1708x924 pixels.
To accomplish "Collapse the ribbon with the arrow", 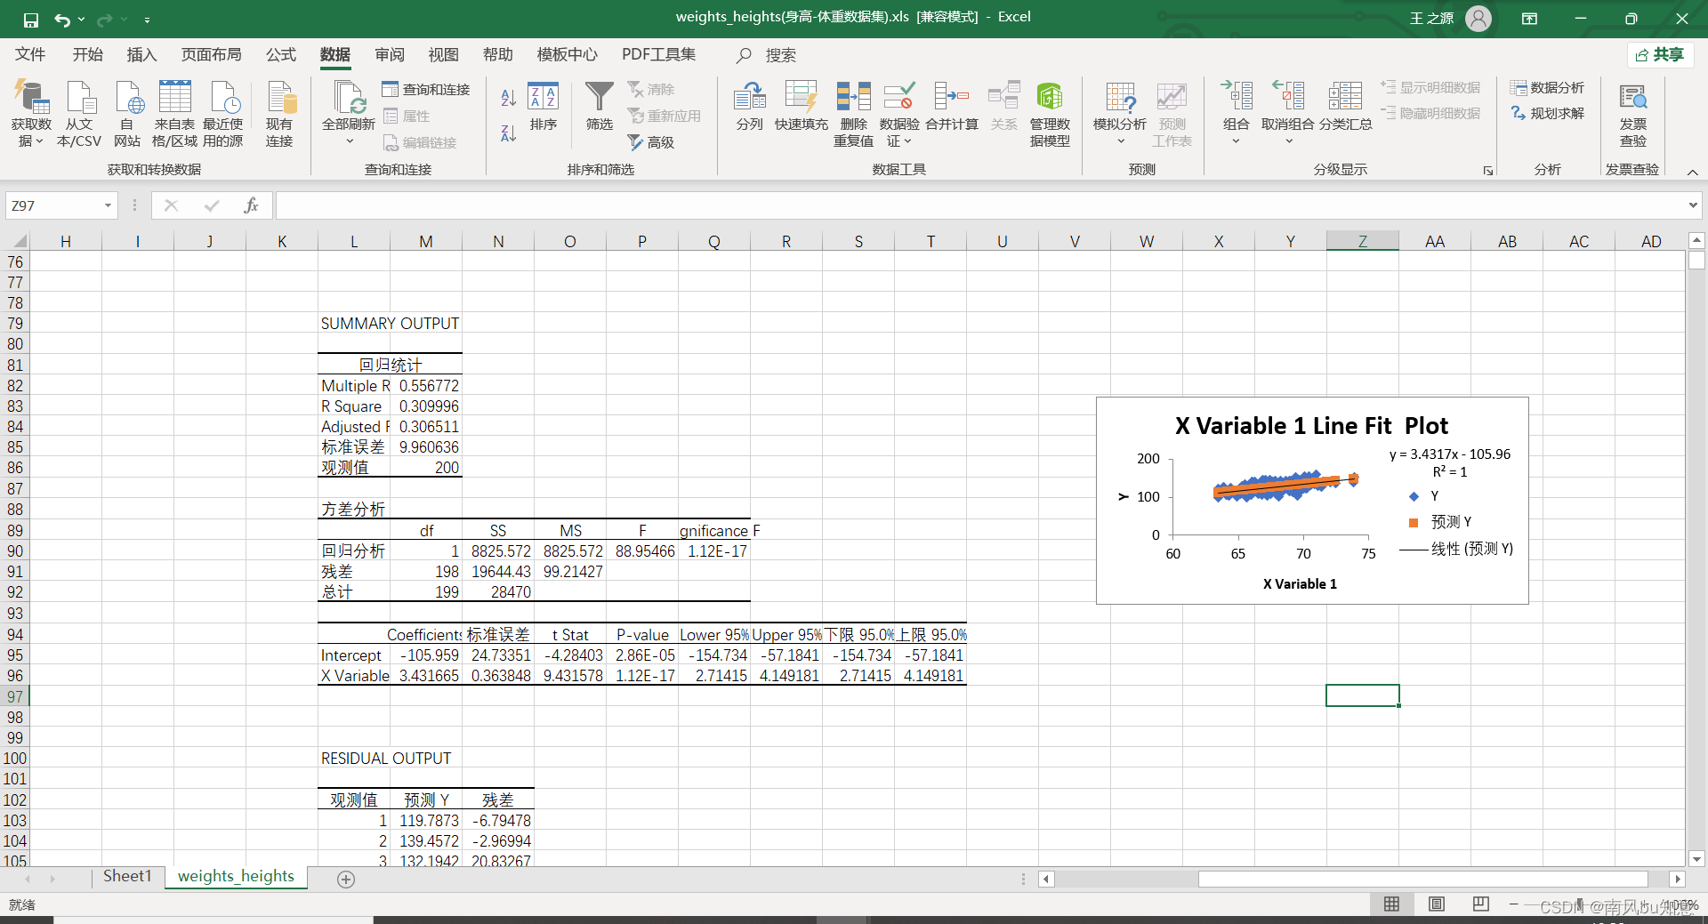I will (1692, 172).
